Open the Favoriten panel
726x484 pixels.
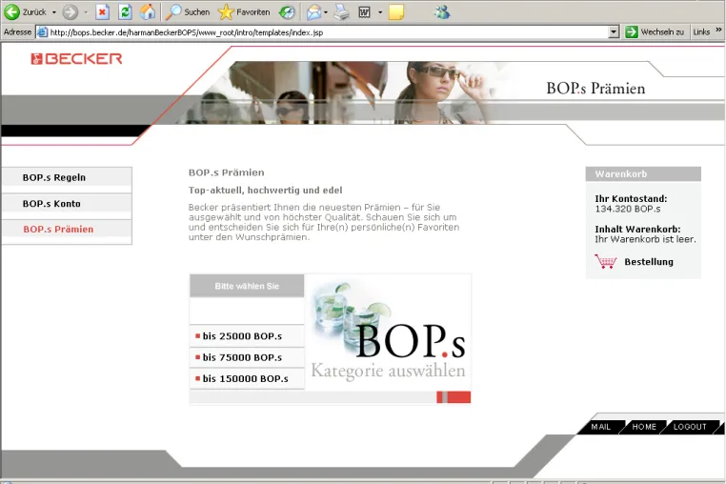[244, 12]
